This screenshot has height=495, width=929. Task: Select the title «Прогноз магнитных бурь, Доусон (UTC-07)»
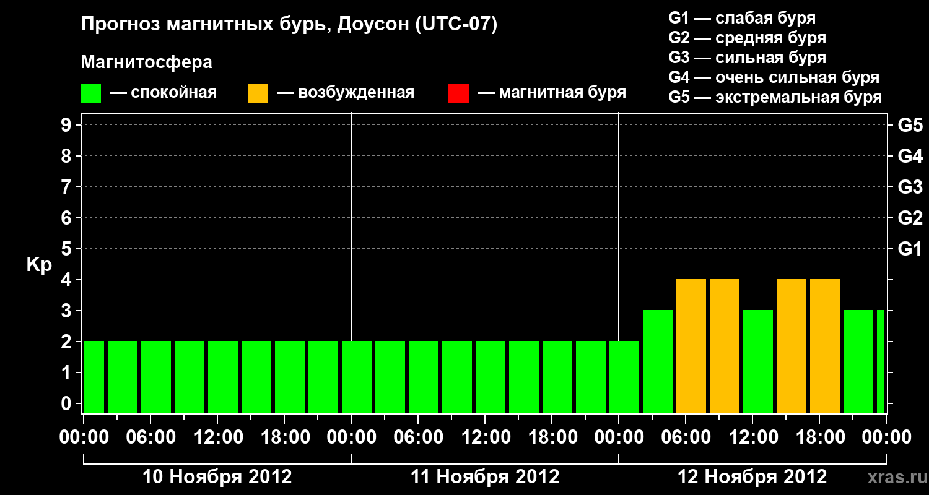[x=289, y=25]
